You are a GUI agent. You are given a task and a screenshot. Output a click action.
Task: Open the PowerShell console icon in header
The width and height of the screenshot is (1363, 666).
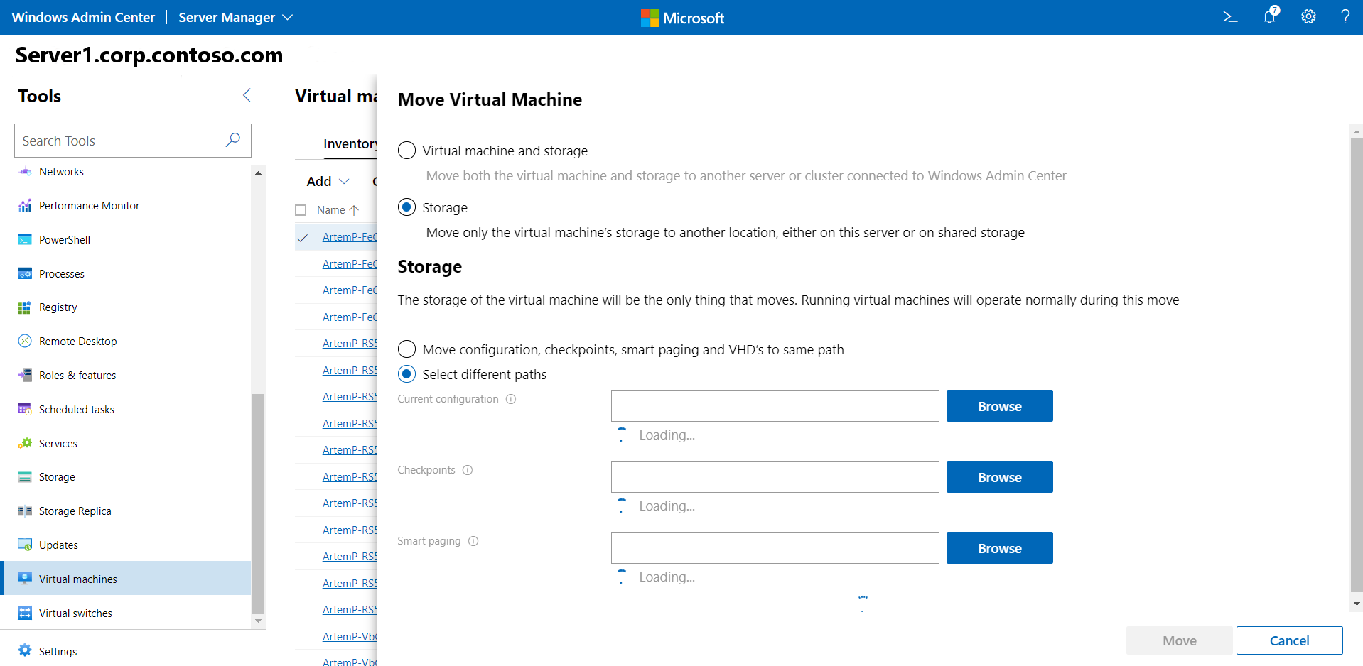pos(1230,17)
